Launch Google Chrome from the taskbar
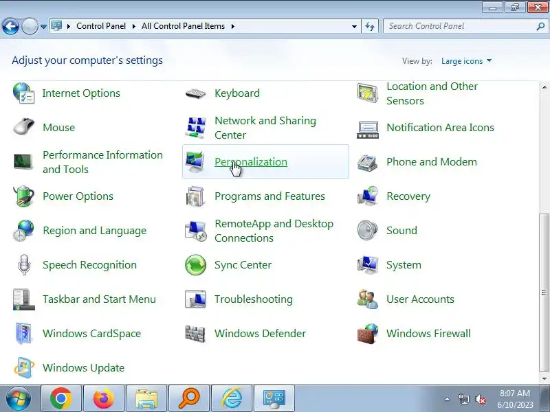550x412 pixels. 61,399
